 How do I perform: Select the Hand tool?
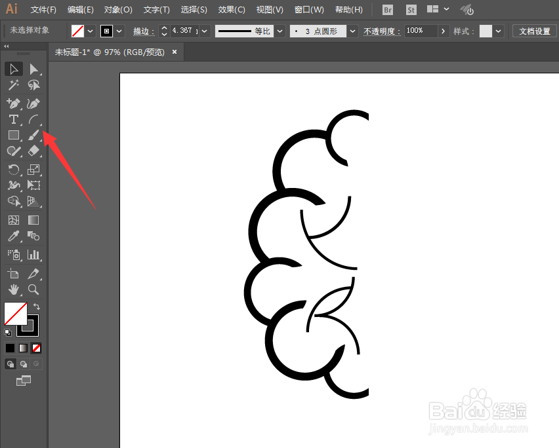pyautogui.click(x=14, y=289)
